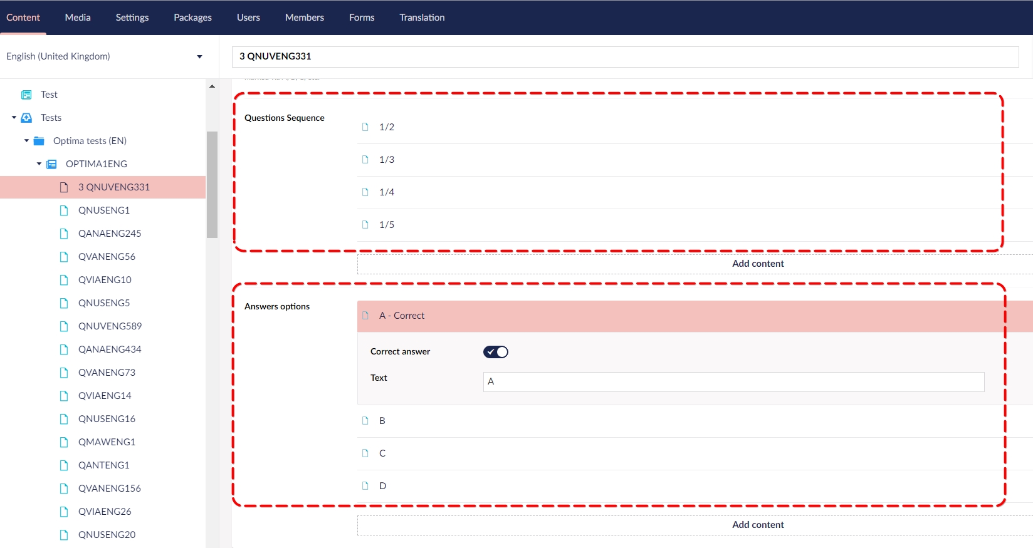Collapse the OPTIMA1ENG tree node arrow
Screen dimensions: 1033x548
[x=39, y=164]
